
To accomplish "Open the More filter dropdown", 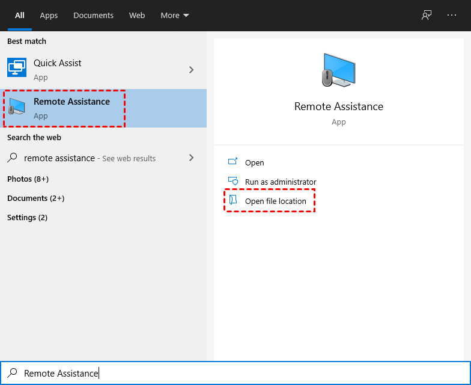I will (x=175, y=16).
